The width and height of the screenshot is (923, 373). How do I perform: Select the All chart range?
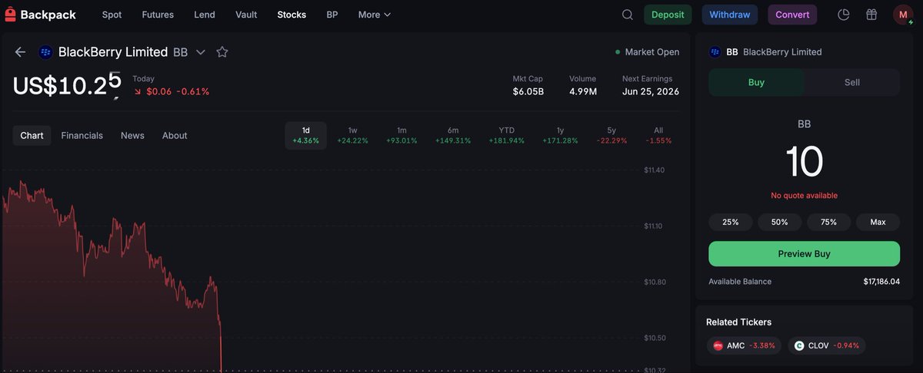coord(658,135)
